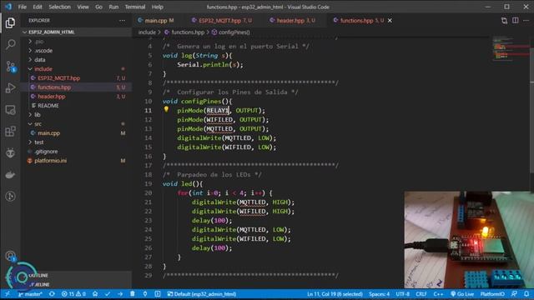
Task: Run PlatformIO Build with the checkmark icon
Action: 108,294
